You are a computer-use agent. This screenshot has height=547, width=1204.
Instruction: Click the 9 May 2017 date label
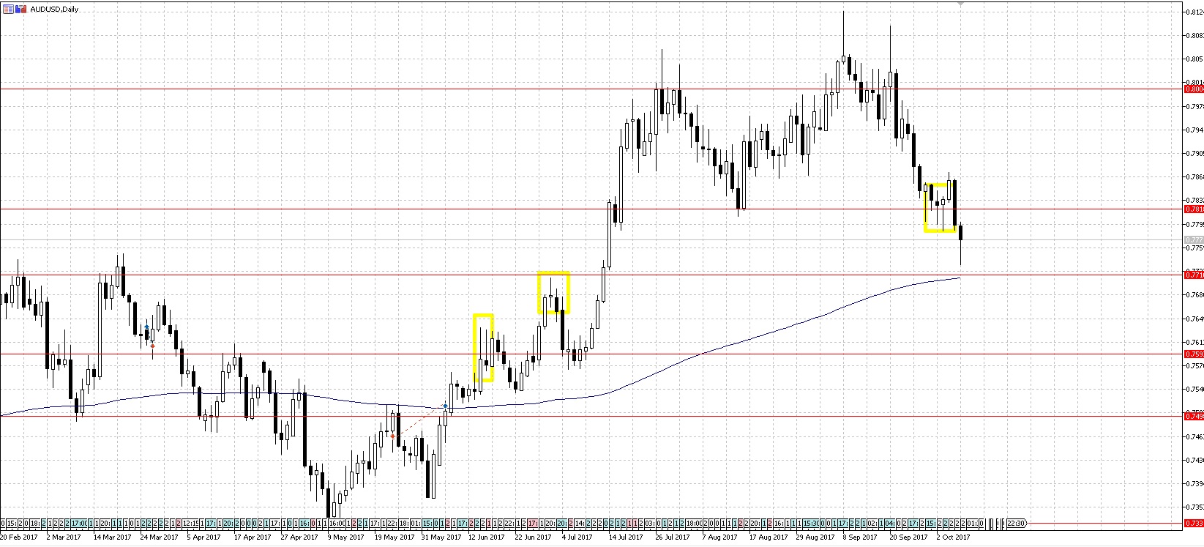(345, 537)
